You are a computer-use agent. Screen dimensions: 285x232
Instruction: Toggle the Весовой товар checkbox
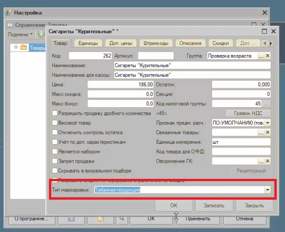[55, 123]
